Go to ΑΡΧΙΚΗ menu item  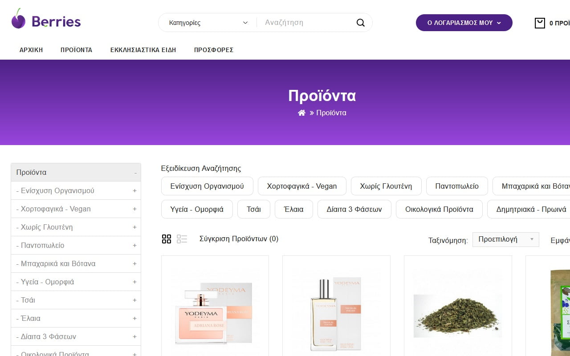click(x=31, y=50)
